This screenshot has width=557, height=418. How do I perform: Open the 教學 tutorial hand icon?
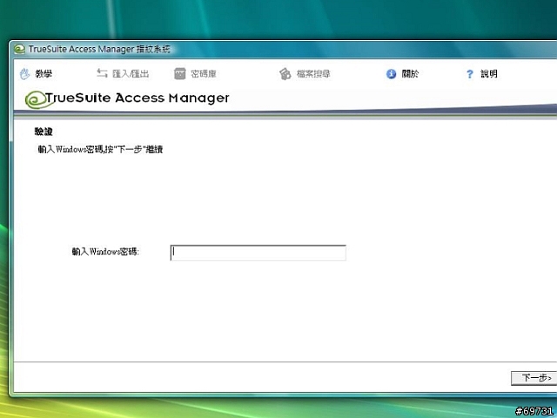pyautogui.click(x=24, y=74)
